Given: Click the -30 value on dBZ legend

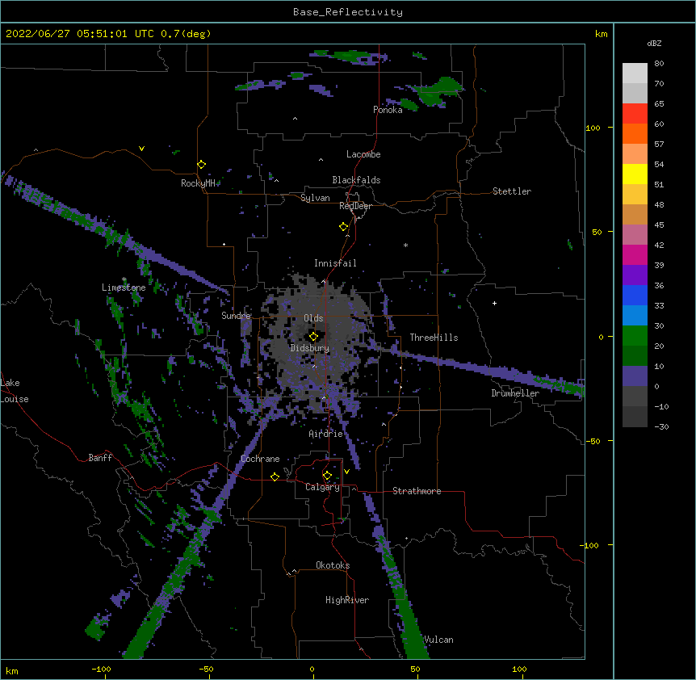Looking at the screenshot, I should click(x=661, y=427).
